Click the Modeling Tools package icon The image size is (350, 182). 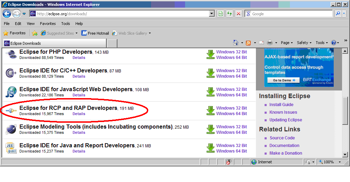pyautogui.click(x=11, y=129)
